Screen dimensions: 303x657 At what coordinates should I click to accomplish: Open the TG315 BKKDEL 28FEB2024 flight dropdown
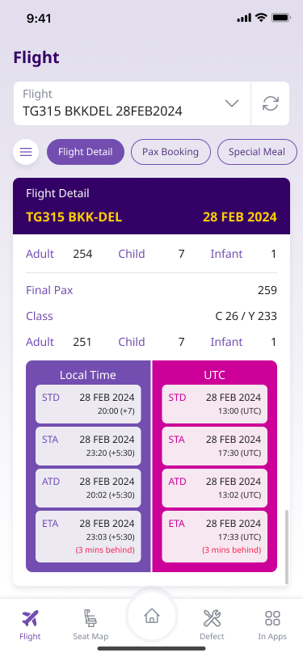[132, 103]
